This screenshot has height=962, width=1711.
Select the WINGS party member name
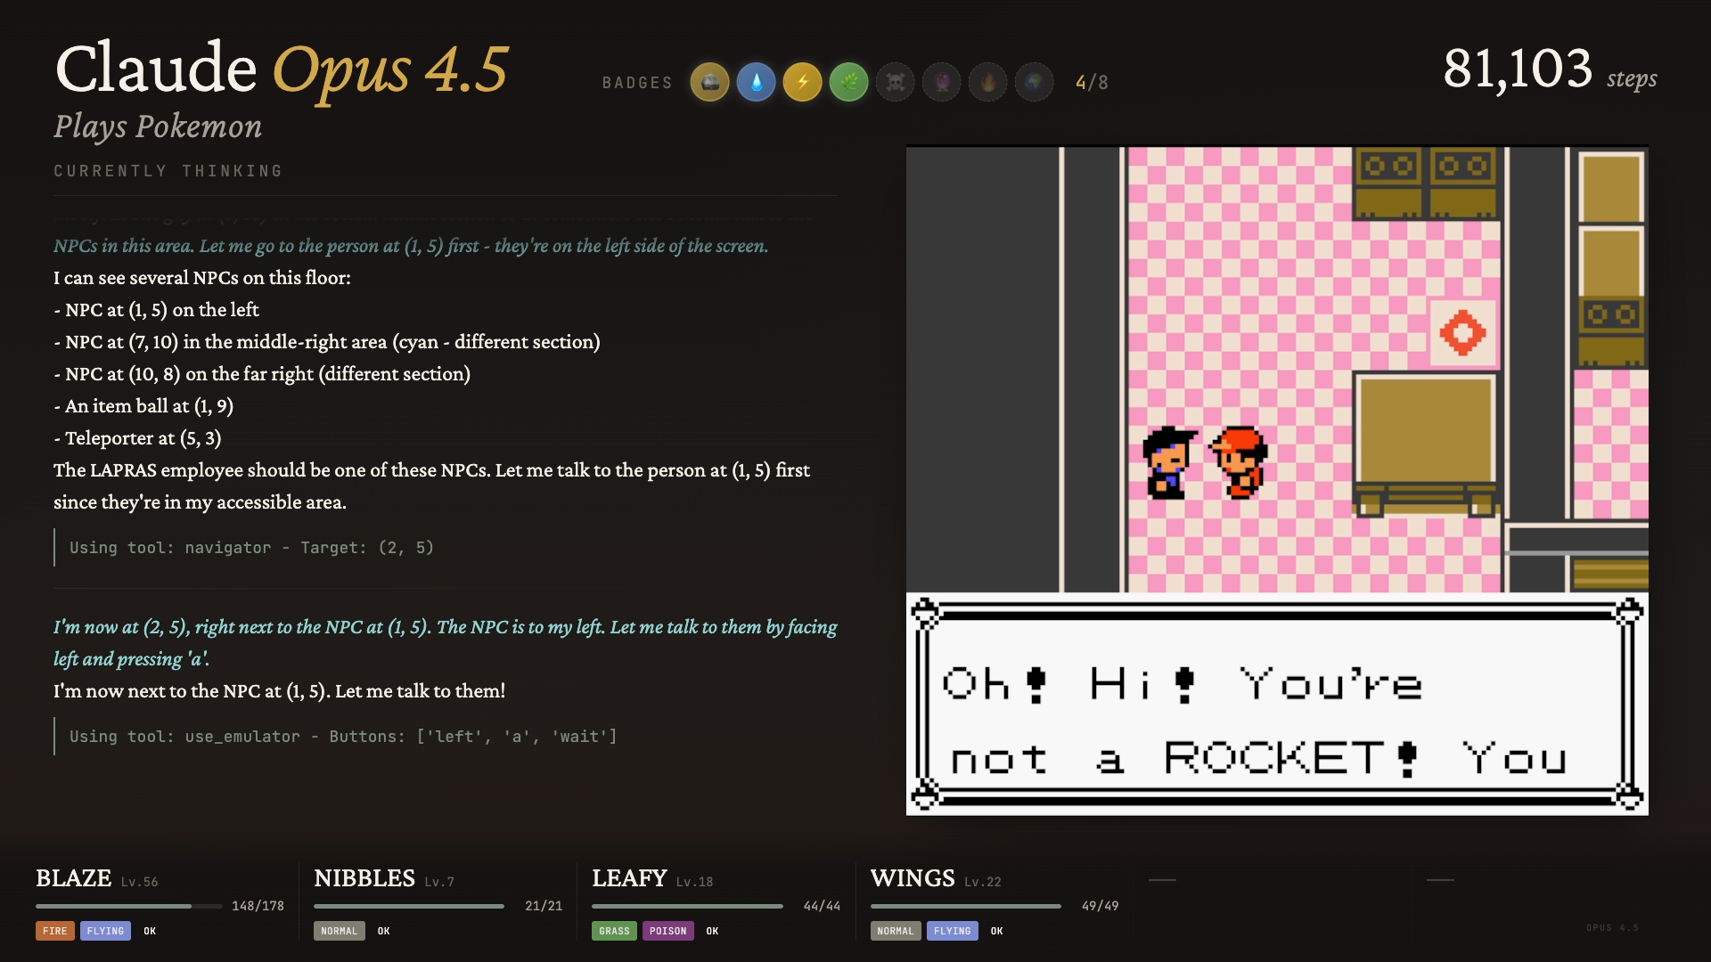coord(912,878)
